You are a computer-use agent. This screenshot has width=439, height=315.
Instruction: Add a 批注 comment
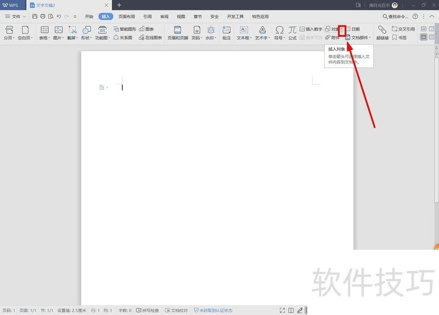[227, 33]
